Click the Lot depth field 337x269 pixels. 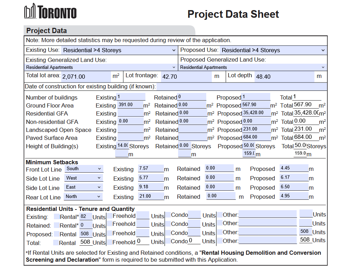pyautogui.click(x=284, y=77)
